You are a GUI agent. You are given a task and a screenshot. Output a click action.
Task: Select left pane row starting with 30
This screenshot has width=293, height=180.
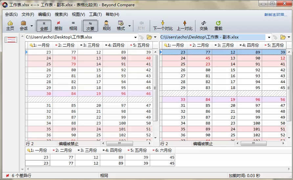pos(90,94)
